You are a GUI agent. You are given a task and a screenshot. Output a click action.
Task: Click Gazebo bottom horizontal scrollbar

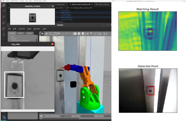click(60, 118)
